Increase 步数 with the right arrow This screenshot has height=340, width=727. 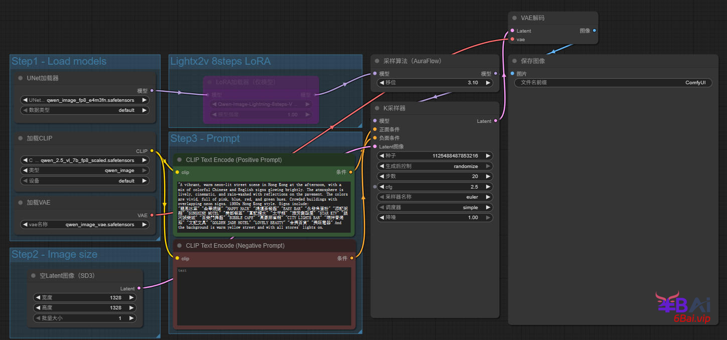point(489,177)
